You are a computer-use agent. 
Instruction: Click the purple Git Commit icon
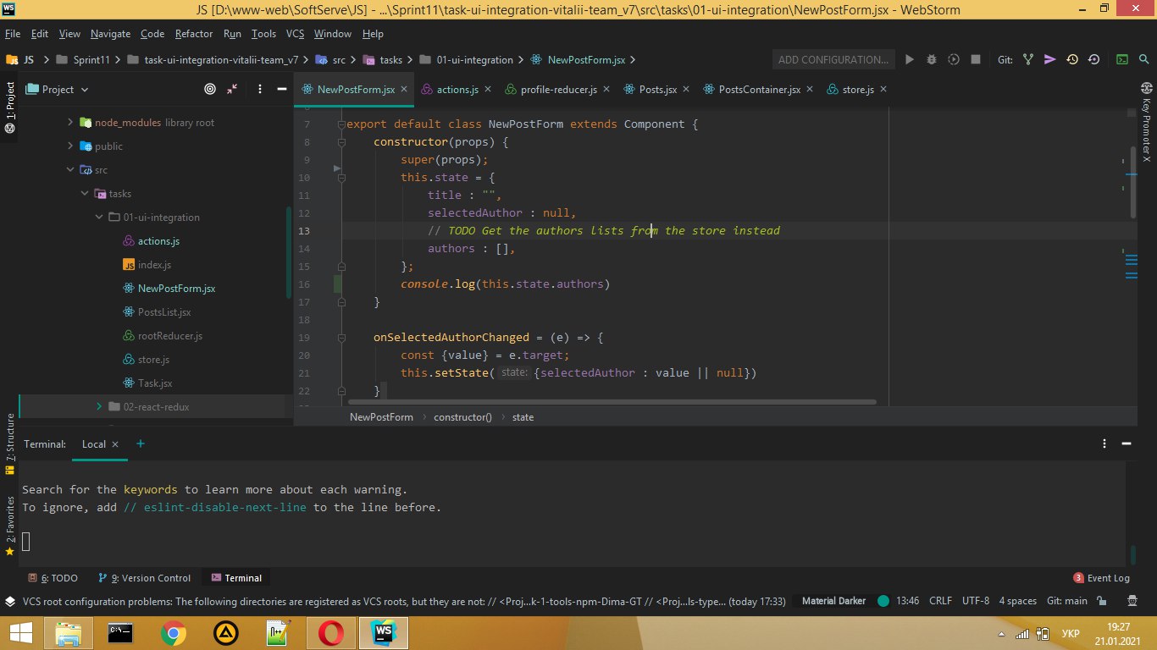[1050, 60]
